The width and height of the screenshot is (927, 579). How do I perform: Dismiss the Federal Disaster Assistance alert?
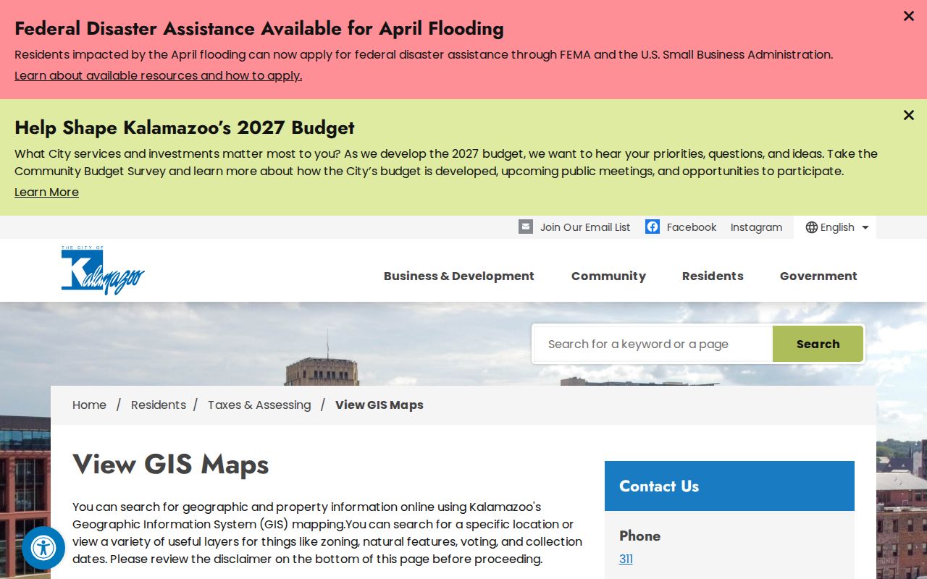[x=909, y=16]
